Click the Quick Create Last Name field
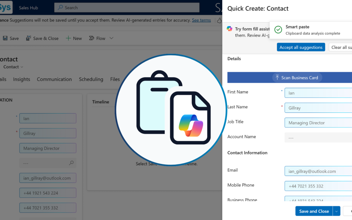Screen dimensions: 352x220 (x=318, y=108)
